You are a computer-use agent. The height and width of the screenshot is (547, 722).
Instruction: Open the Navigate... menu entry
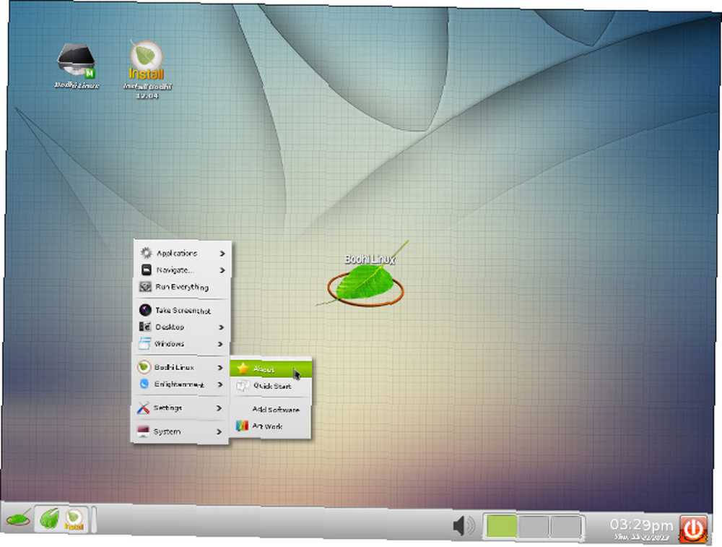point(183,270)
